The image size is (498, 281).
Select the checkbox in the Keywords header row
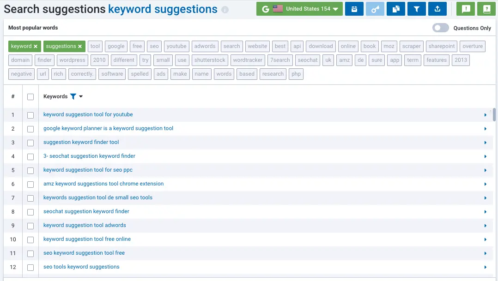point(30,96)
